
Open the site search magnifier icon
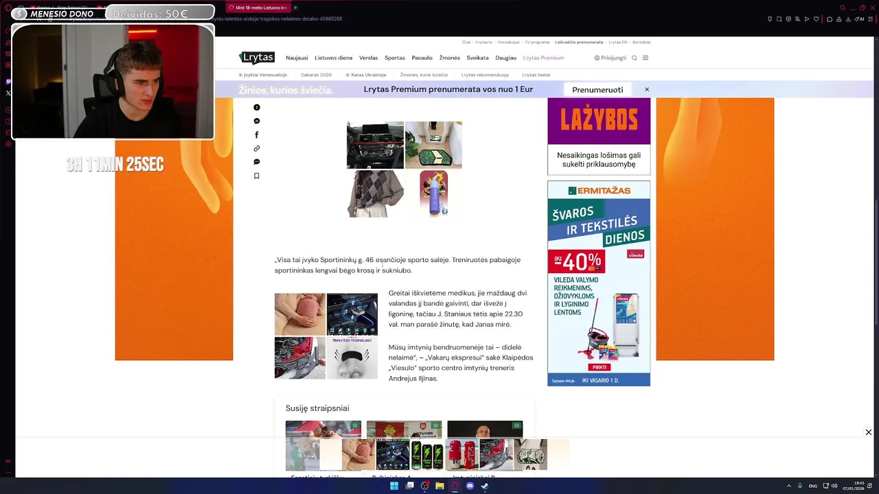(635, 58)
